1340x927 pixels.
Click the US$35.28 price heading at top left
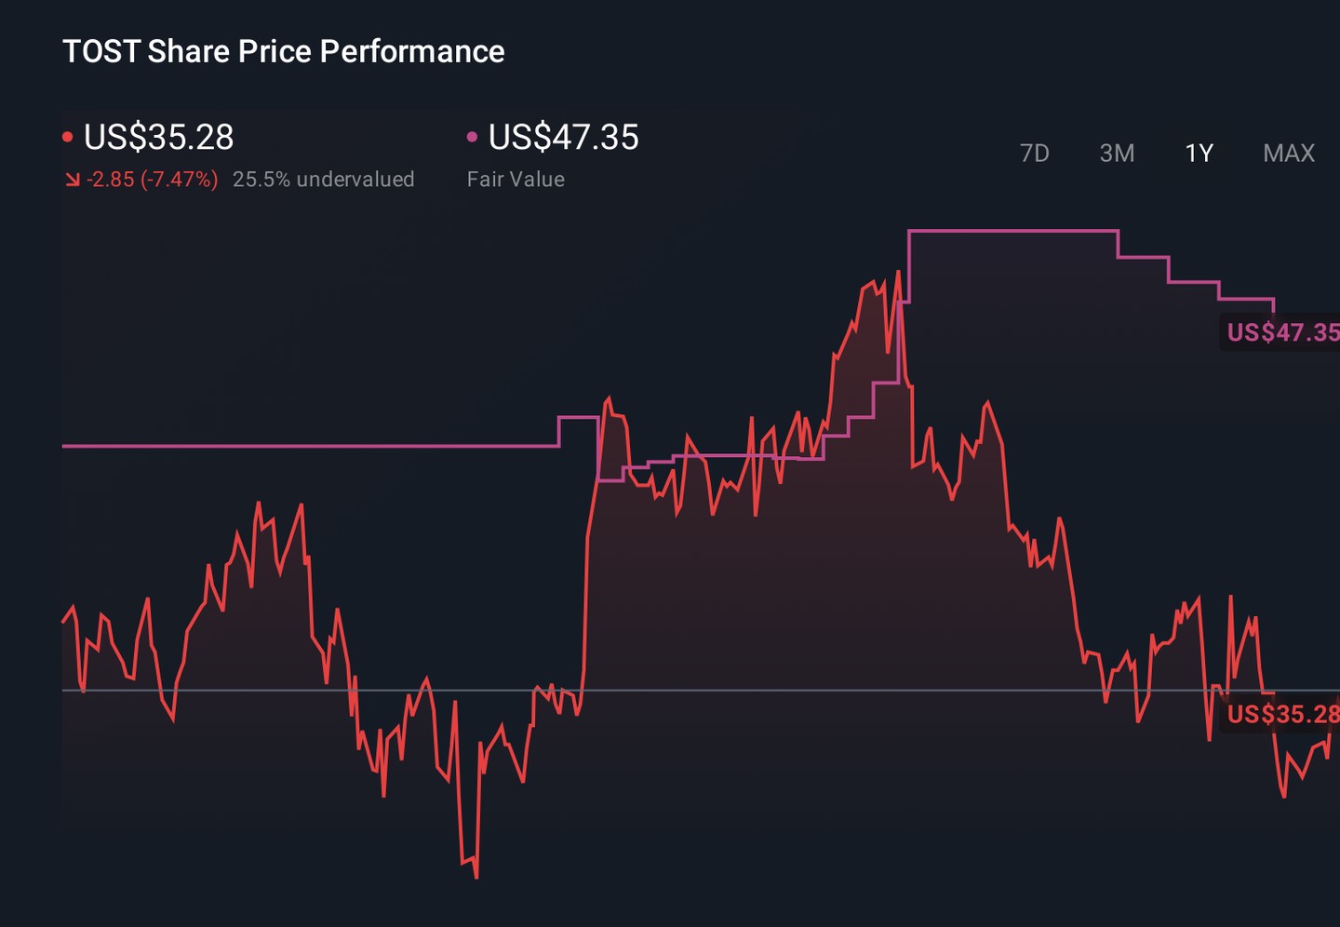click(158, 138)
